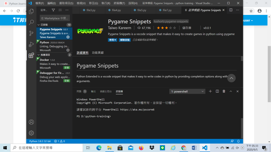The height and width of the screenshot is (152, 271).
Task: Show hidden system tray icons
Action: [x=217, y=148]
